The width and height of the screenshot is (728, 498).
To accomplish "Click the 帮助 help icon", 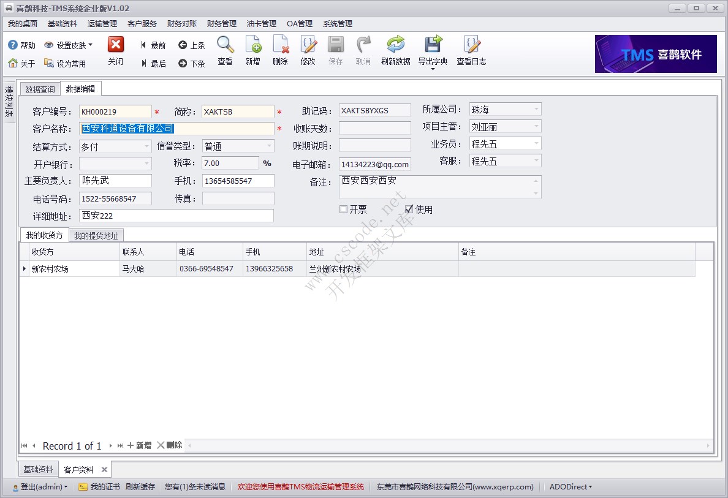I will tap(13, 45).
